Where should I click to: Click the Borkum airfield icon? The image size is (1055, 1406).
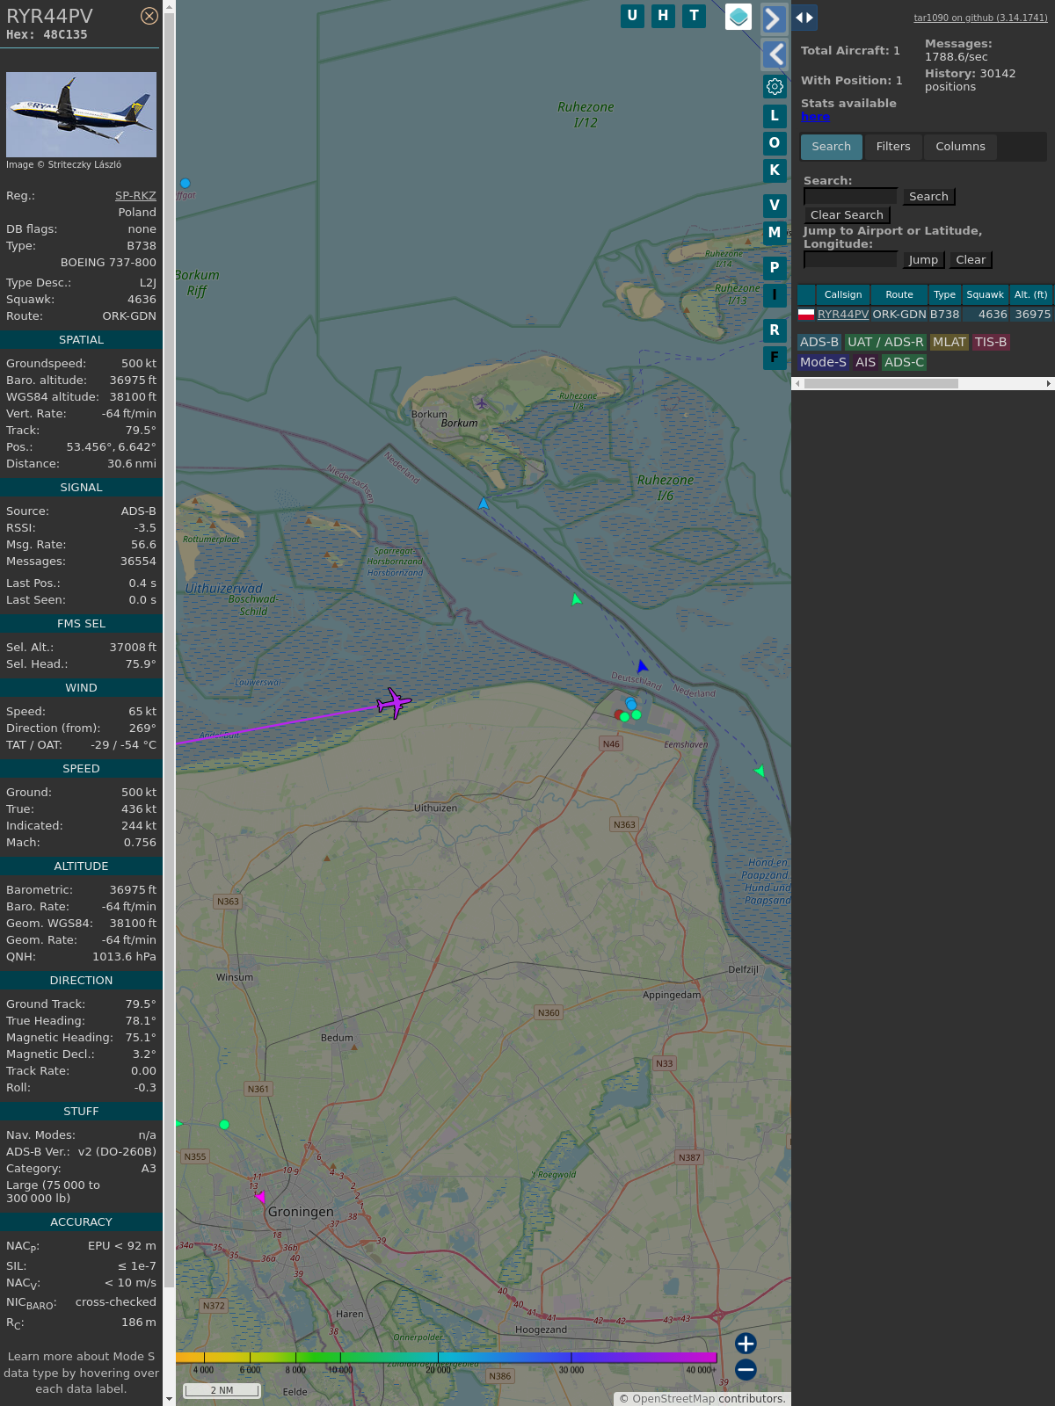coord(481,403)
